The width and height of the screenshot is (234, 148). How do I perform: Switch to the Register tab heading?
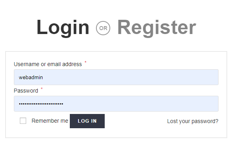[157, 28]
